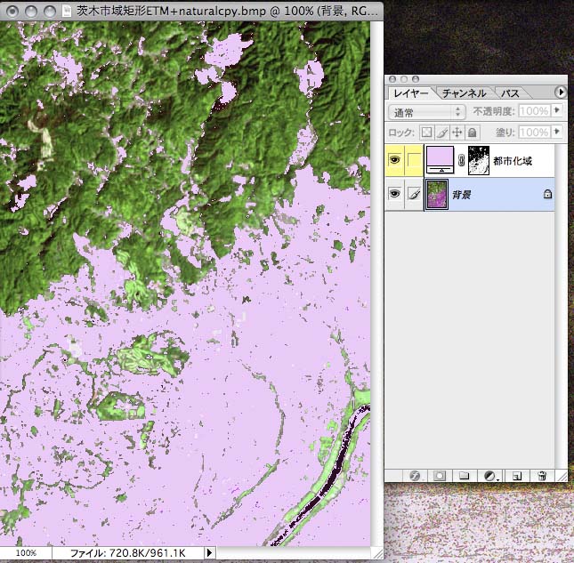This screenshot has height=563, width=574.
Task: Click the 不透明度 value field
Action: pos(534,111)
